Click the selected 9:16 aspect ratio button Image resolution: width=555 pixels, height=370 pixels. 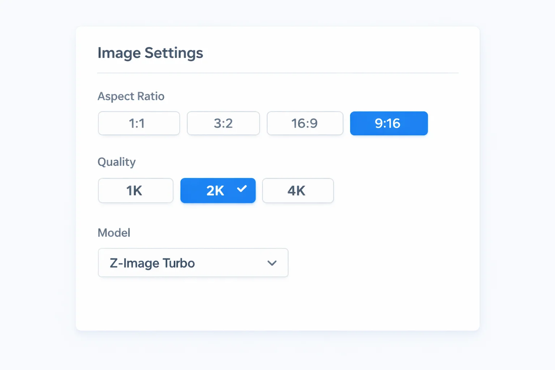click(x=388, y=123)
